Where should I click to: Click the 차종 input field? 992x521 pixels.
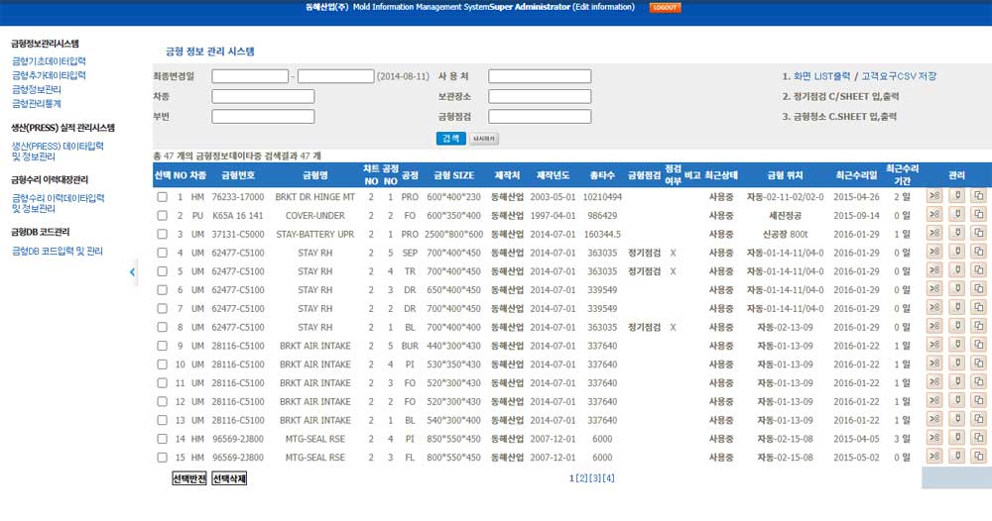coord(263,97)
